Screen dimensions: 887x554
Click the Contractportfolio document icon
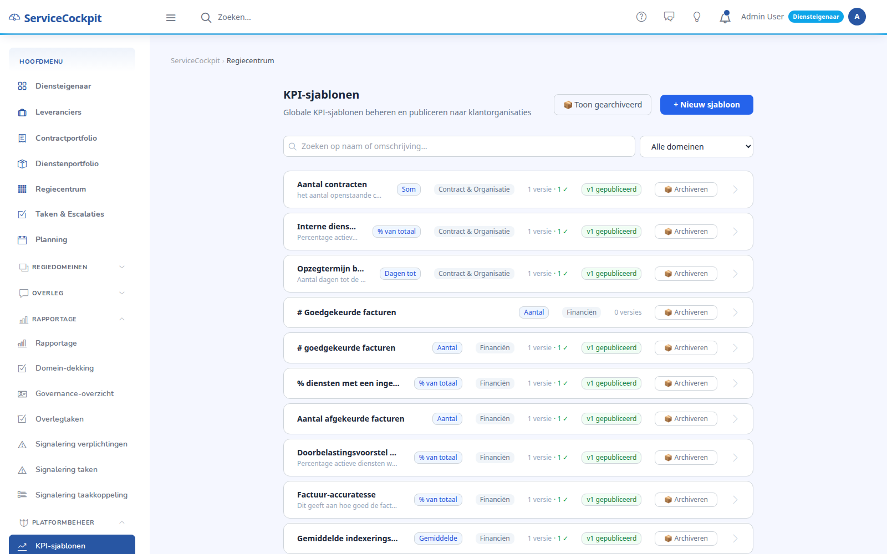[22, 138]
